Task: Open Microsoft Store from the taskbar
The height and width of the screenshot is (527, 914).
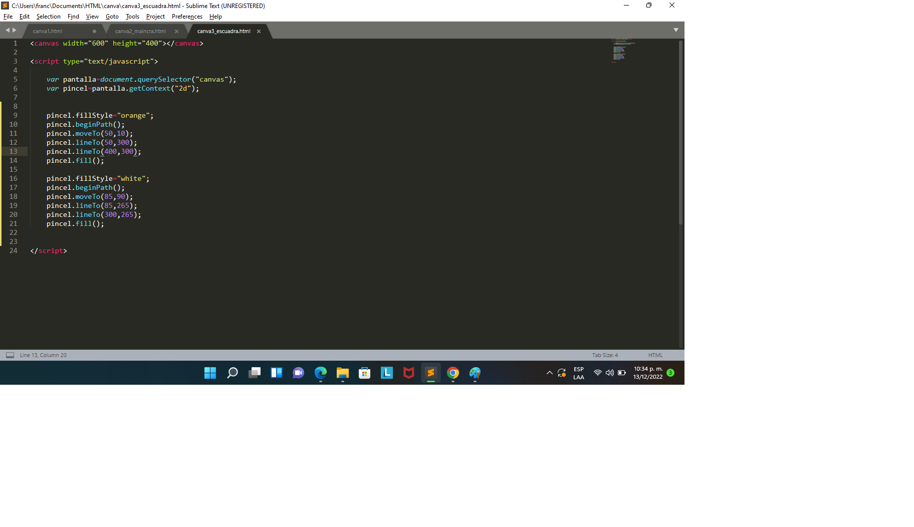Action: tap(365, 373)
